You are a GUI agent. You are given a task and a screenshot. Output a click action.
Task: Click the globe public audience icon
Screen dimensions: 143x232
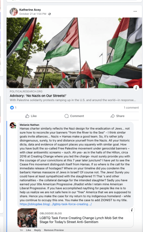point(50,14)
